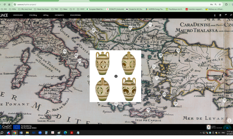Viewport: 233px width, 139px height.
Task: Open the password key icon in address bar
Action: pos(211,4)
